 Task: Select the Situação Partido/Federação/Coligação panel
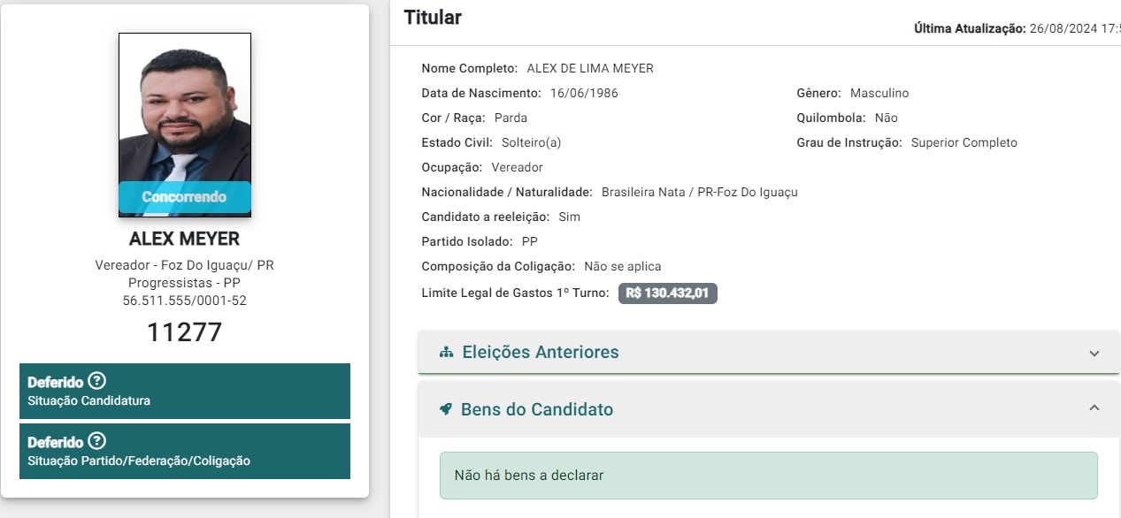tap(185, 451)
